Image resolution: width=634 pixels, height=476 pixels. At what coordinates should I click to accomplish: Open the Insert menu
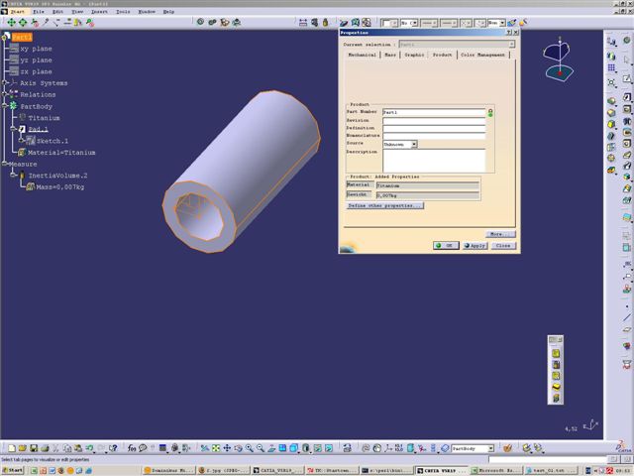point(99,12)
